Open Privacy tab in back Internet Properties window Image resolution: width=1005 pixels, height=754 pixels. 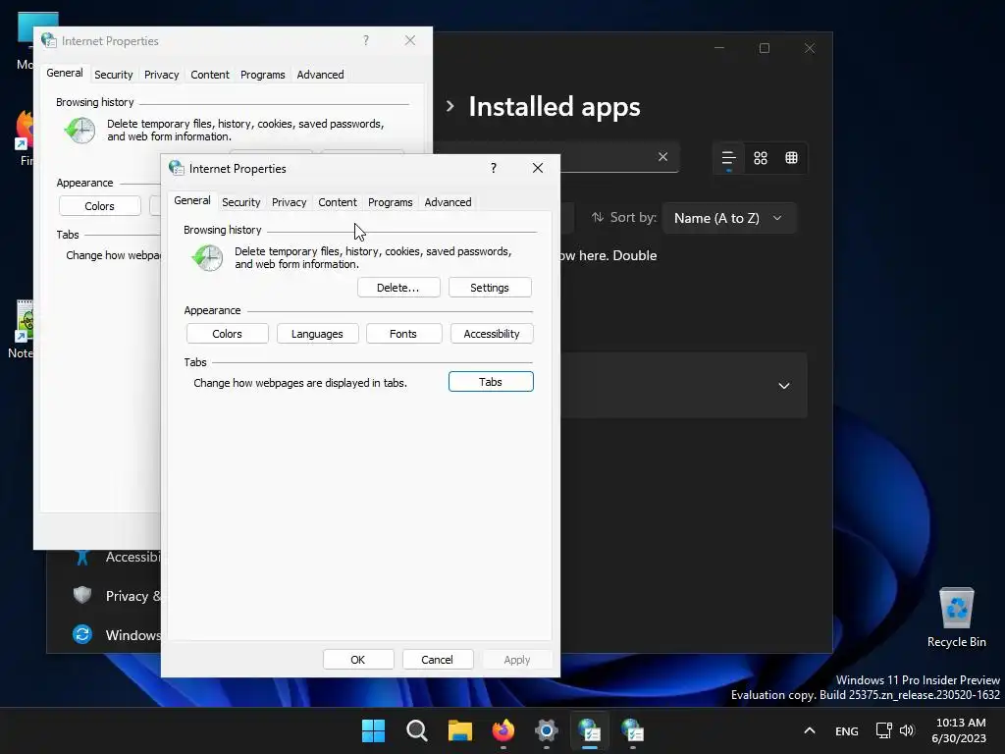coord(162,75)
